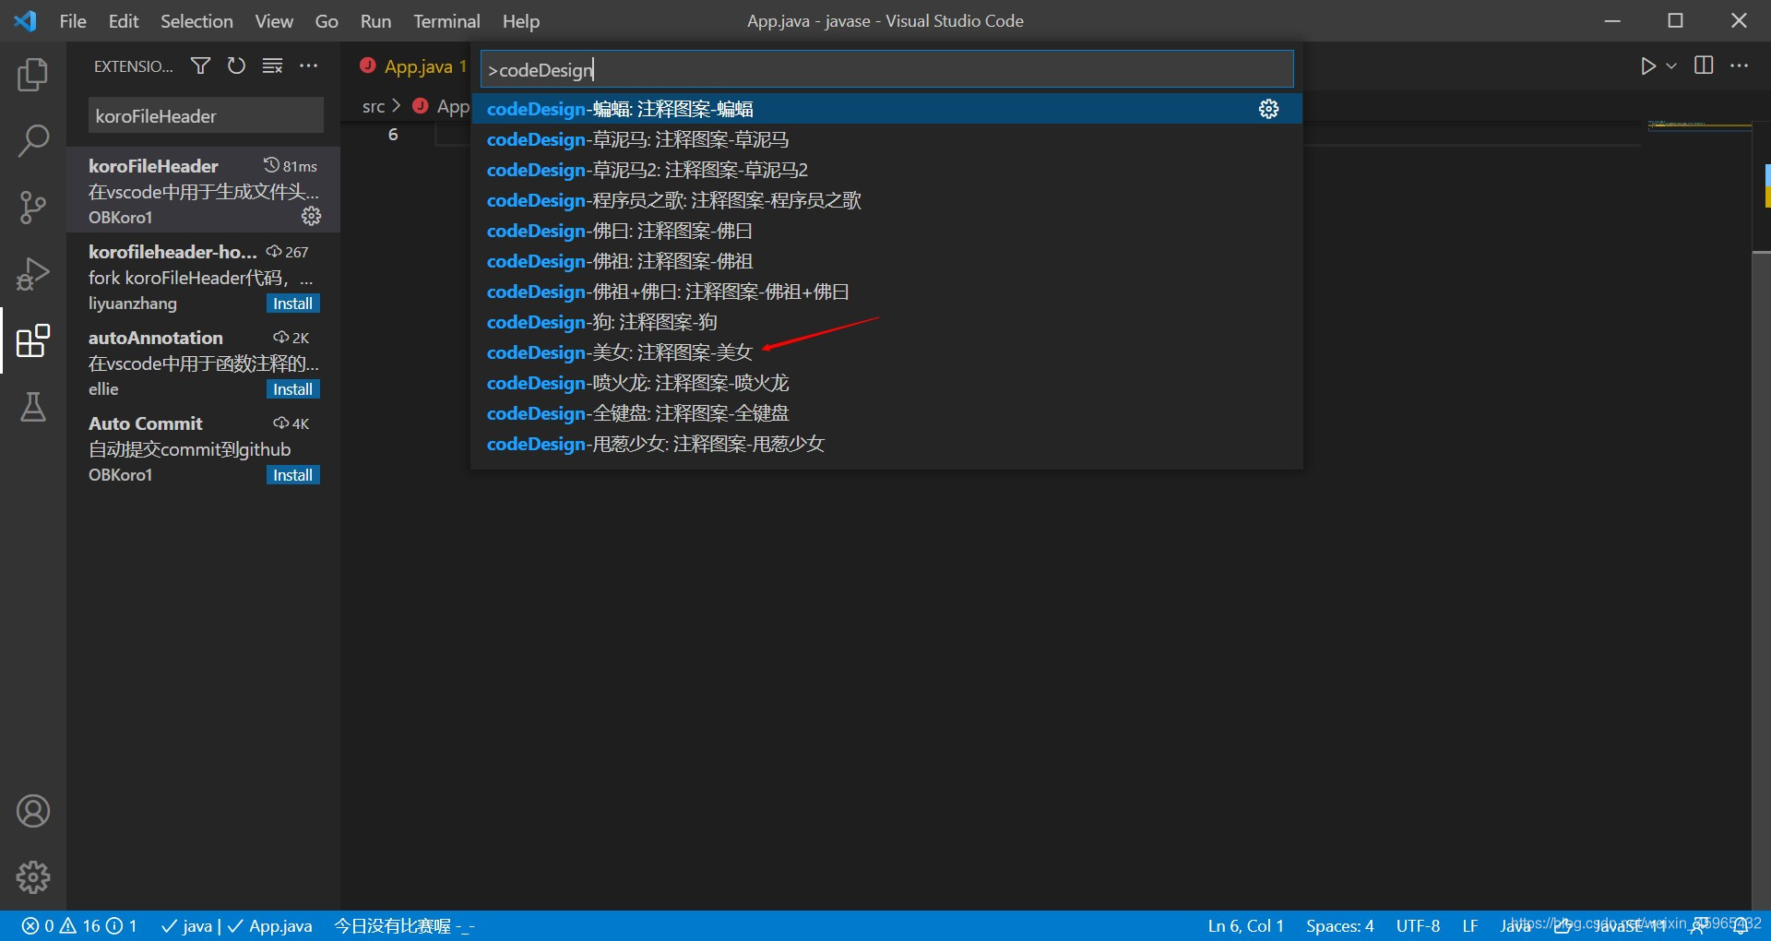Click src breadcrumb segment
The height and width of the screenshot is (941, 1771).
pos(374,106)
